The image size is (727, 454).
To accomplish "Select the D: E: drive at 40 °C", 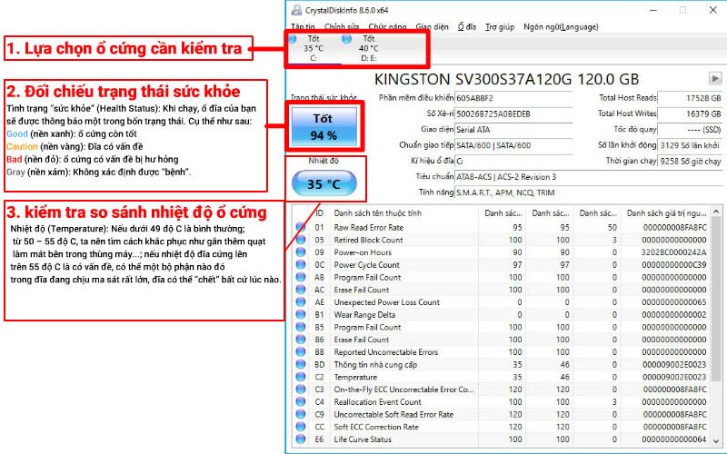I will 369,48.
